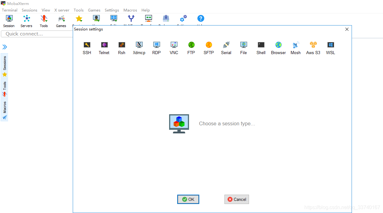
Task: Pick the Browser session type
Action: (x=278, y=48)
